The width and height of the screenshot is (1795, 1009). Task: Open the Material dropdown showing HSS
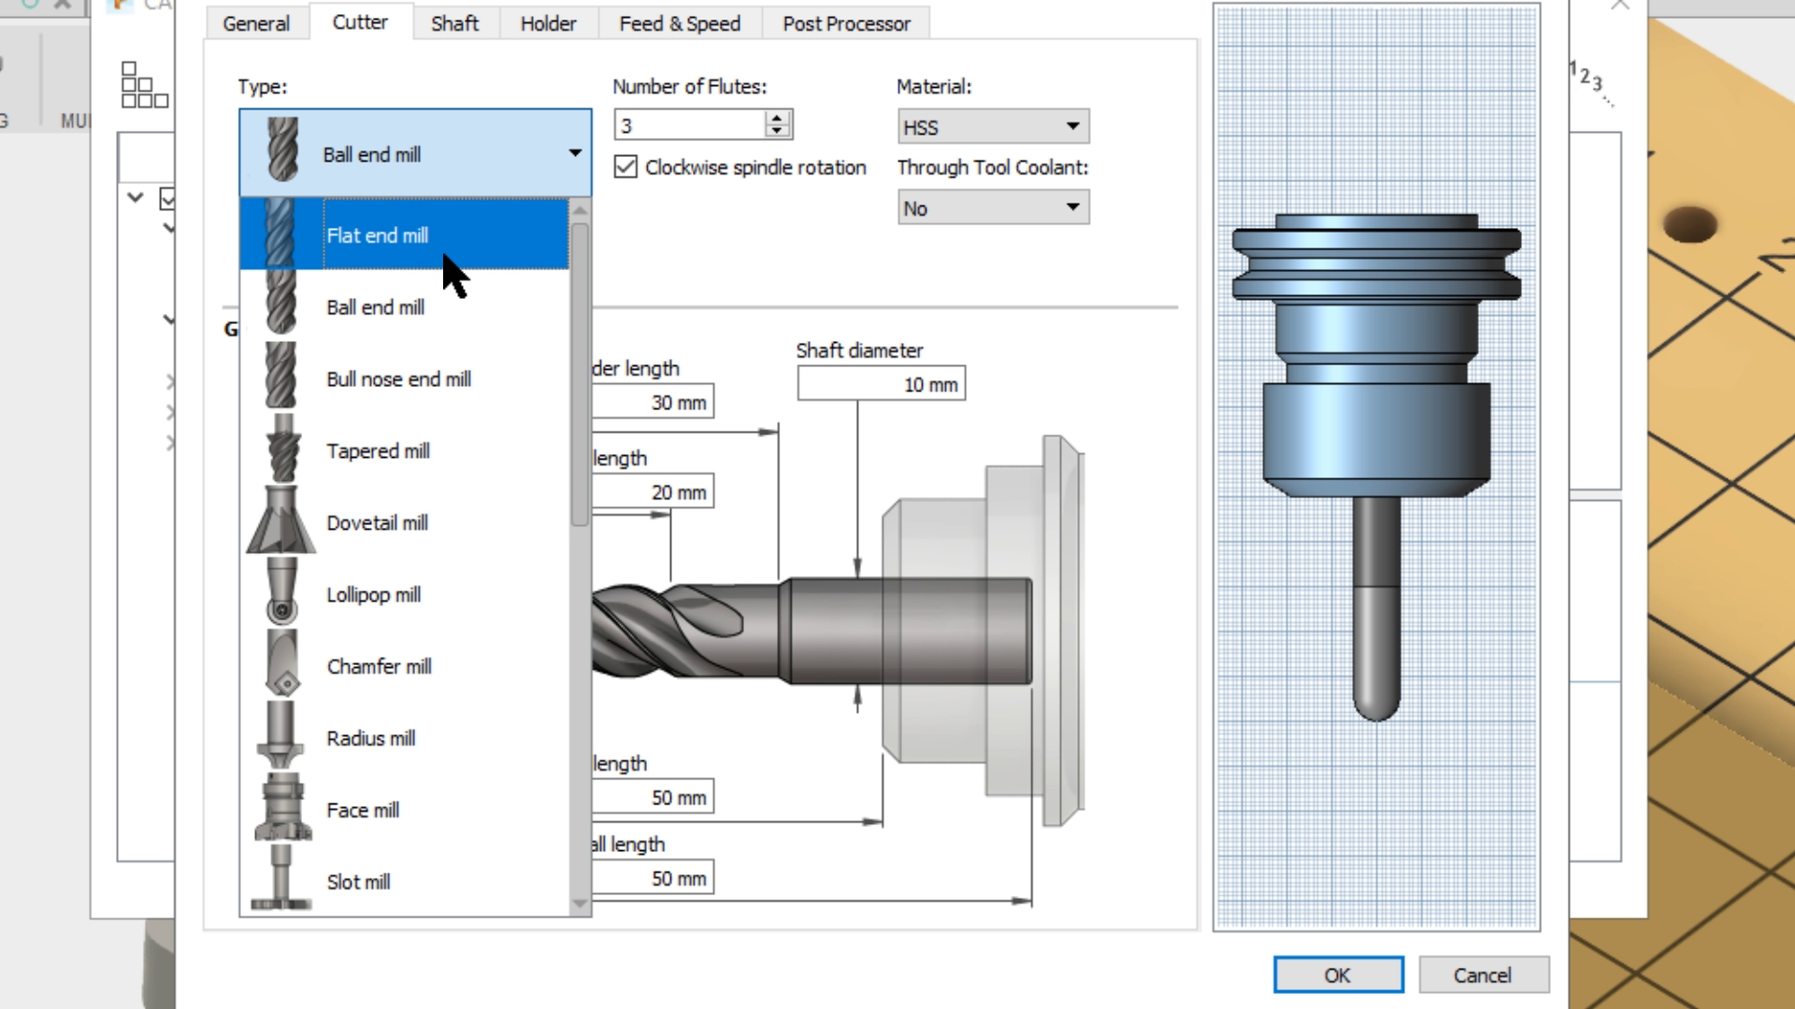(993, 126)
